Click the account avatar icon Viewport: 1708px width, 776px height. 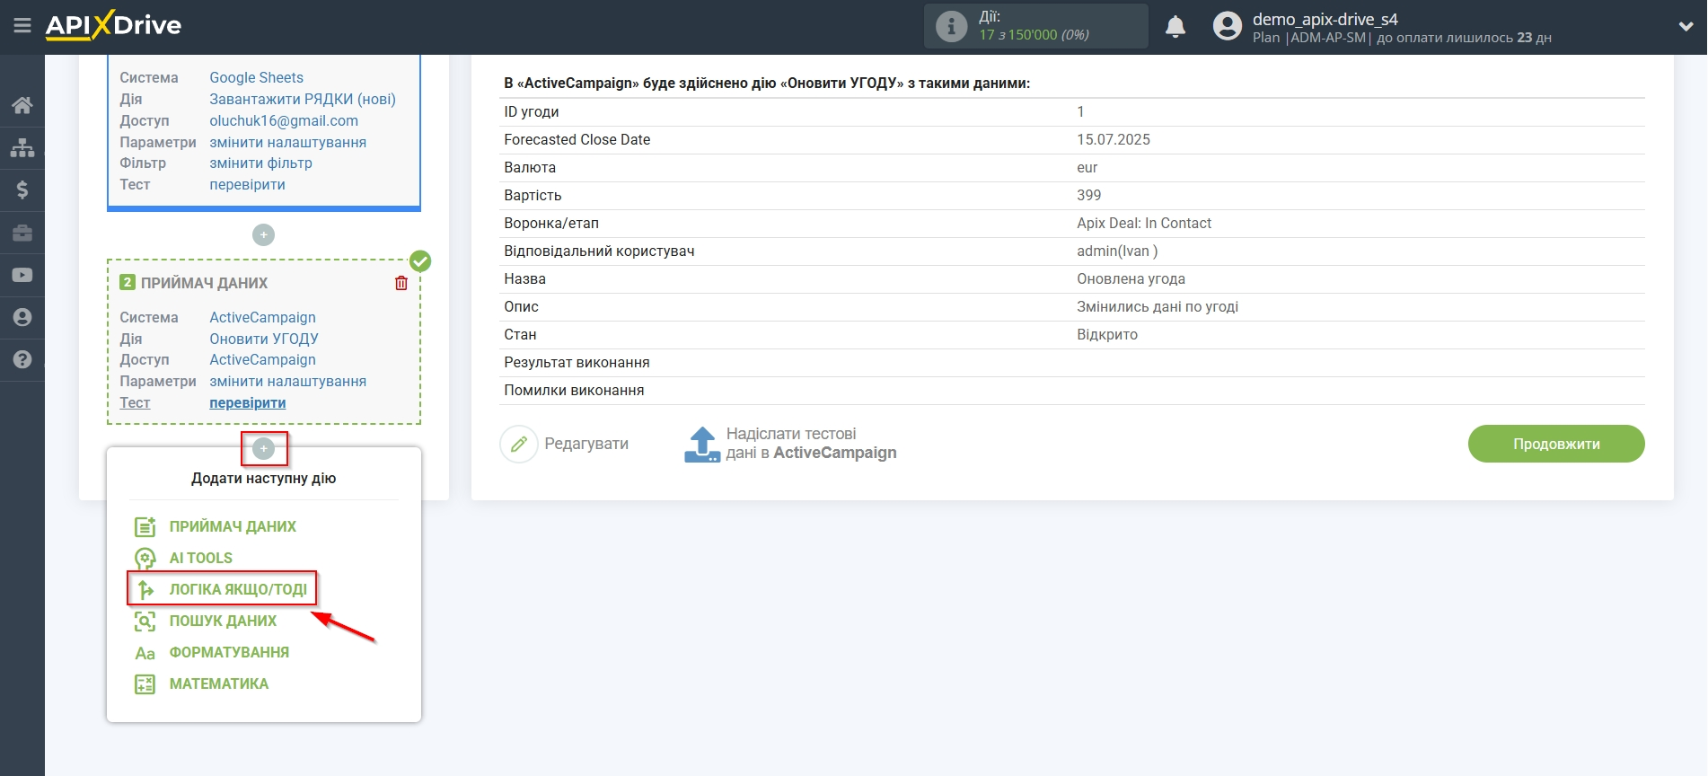tap(1227, 26)
